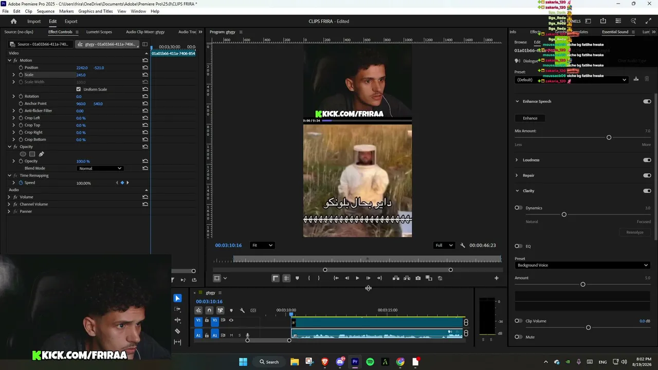The image size is (658, 370).
Task: Toggle the Clarity switch
Action: 647,191
